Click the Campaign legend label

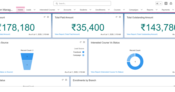tap(77, 55)
